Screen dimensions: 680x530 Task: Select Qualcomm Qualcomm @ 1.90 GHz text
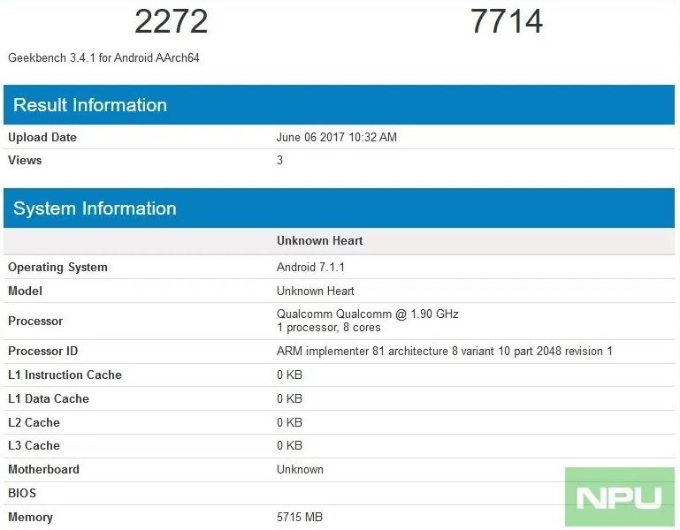click(368, 314)
